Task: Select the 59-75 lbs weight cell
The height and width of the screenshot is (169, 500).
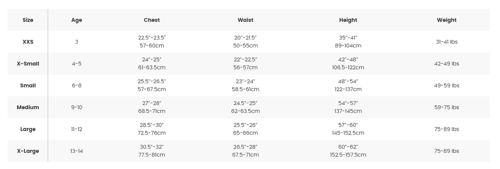Action: 447,107
